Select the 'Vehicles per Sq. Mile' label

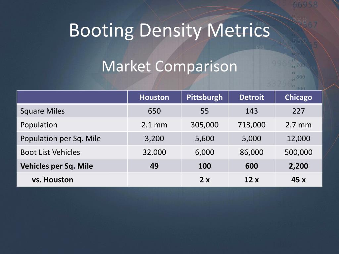(57, 166)
